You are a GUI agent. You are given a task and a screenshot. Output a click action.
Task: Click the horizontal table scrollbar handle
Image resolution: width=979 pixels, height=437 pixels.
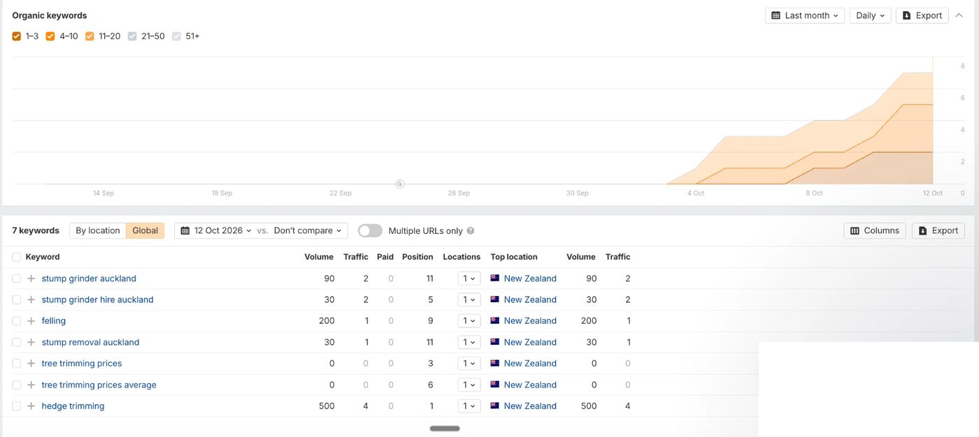point(445,429)
